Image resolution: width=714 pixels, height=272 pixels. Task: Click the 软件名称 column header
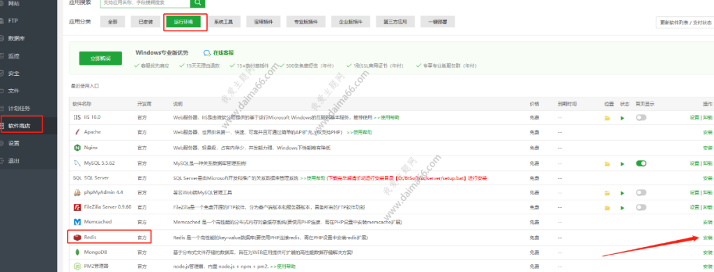click(x=82, y=104)
